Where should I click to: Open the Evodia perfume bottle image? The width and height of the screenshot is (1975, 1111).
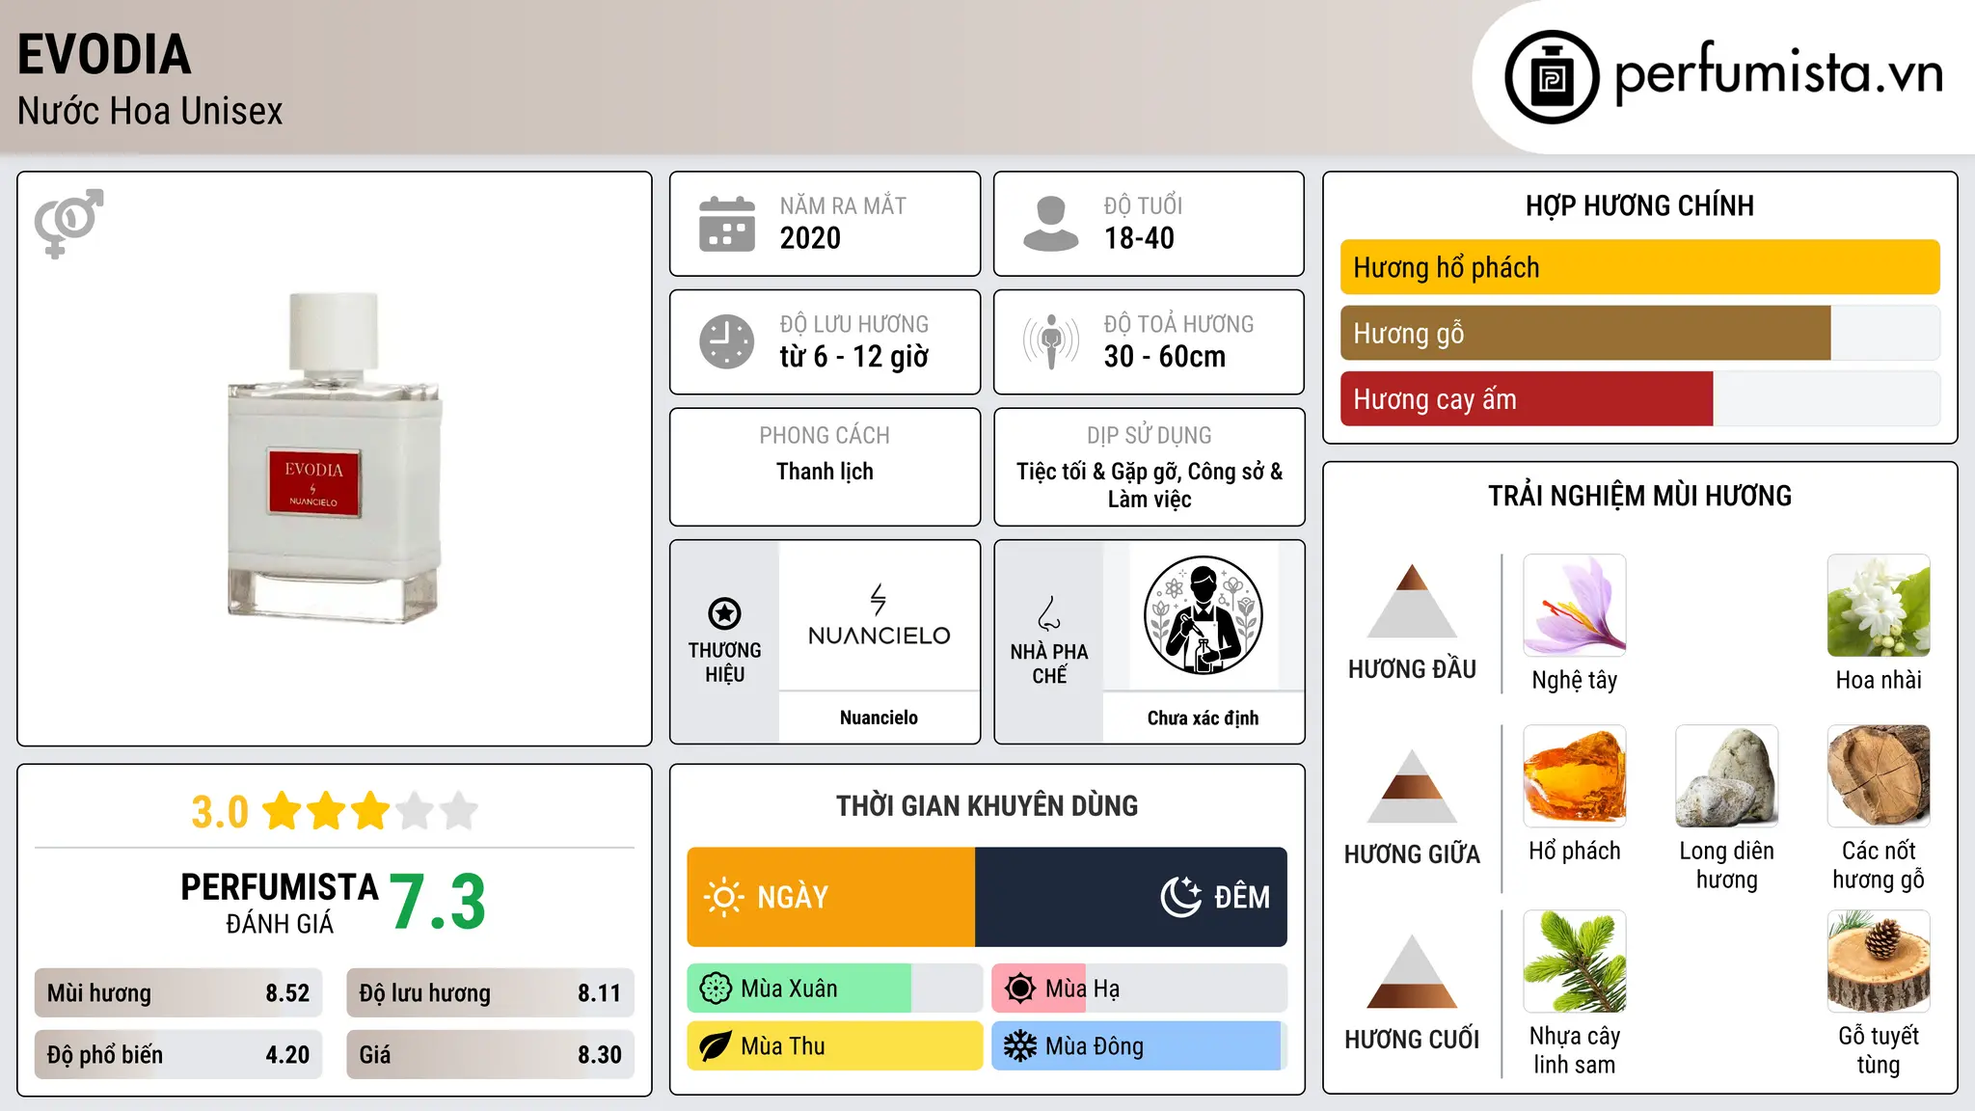coord(334,458)
